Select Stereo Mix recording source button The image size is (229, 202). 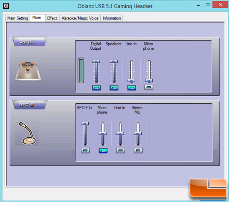(138, 151)
